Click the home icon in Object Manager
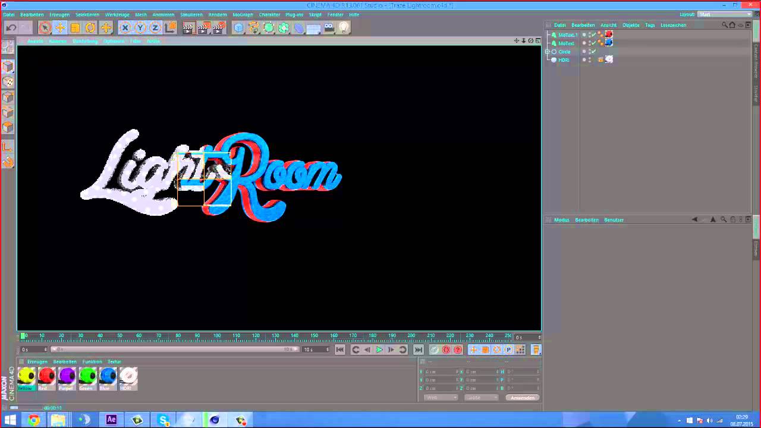Screen dimensions: 761x428 click(x=732, y=25)
